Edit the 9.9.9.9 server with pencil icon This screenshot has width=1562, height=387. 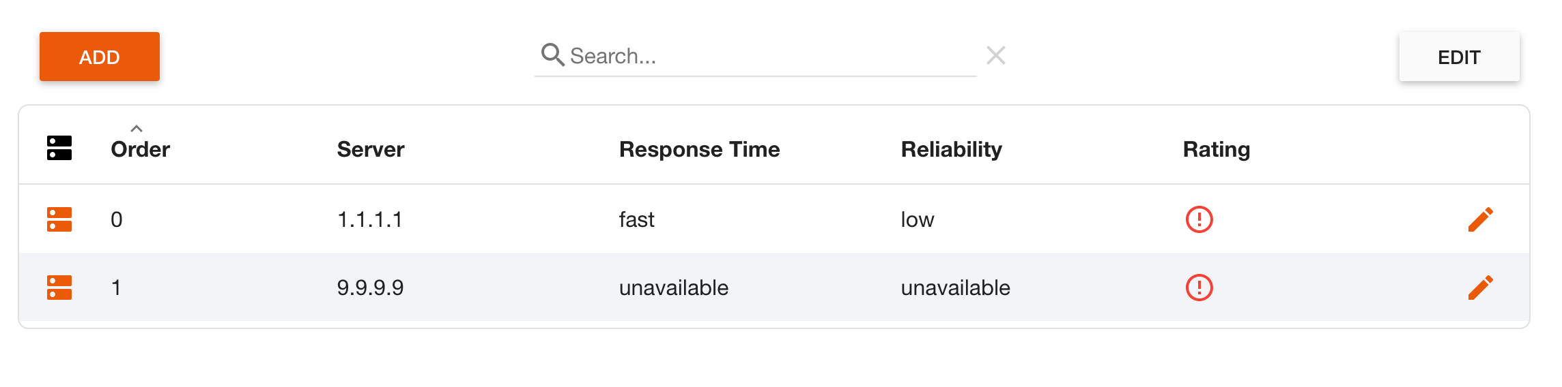tap(1480, 288)
